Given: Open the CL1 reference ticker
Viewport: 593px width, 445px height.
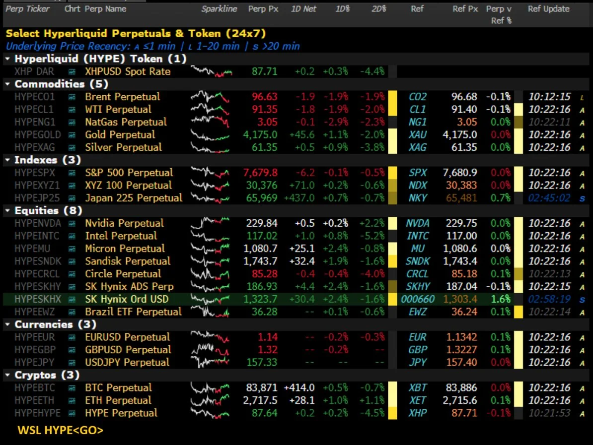Looking at the screenshot, I should [x=418, y=110].
